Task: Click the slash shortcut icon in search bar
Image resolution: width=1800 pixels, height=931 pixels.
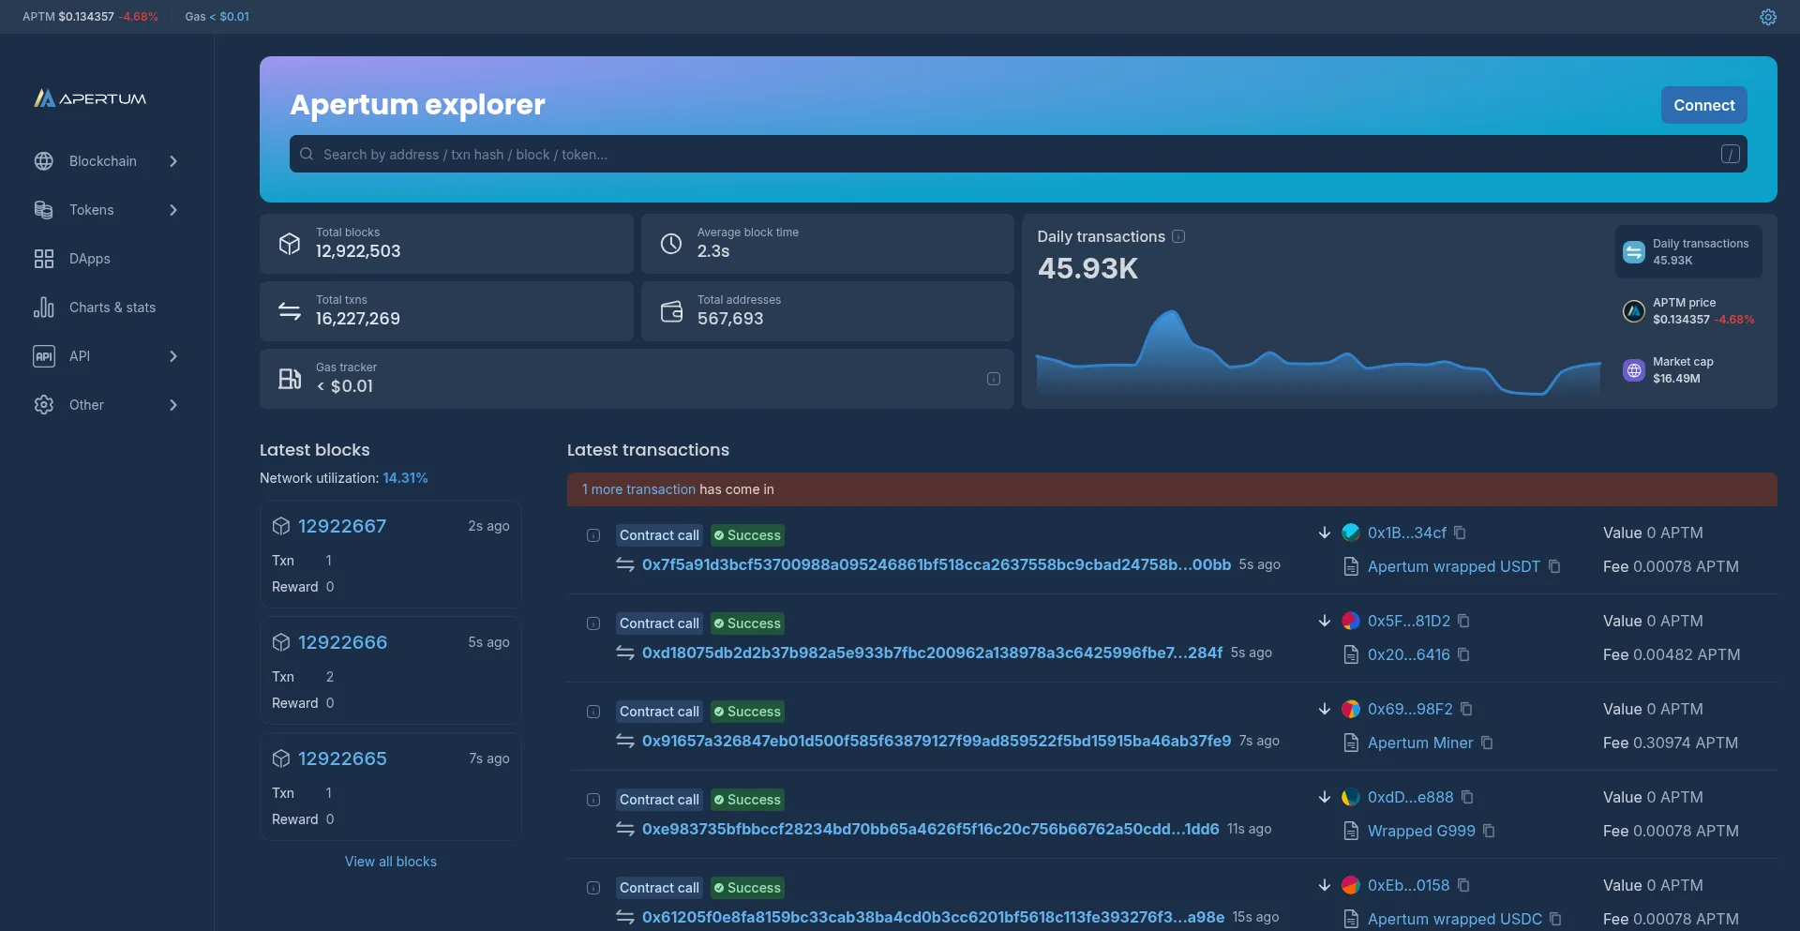Action: pyautogui.click(x=1731, y=154)
